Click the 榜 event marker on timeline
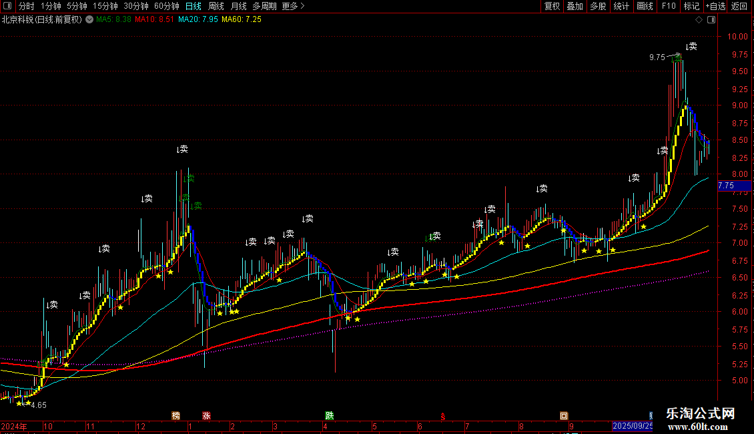The image size is (754, 434). 176,416
